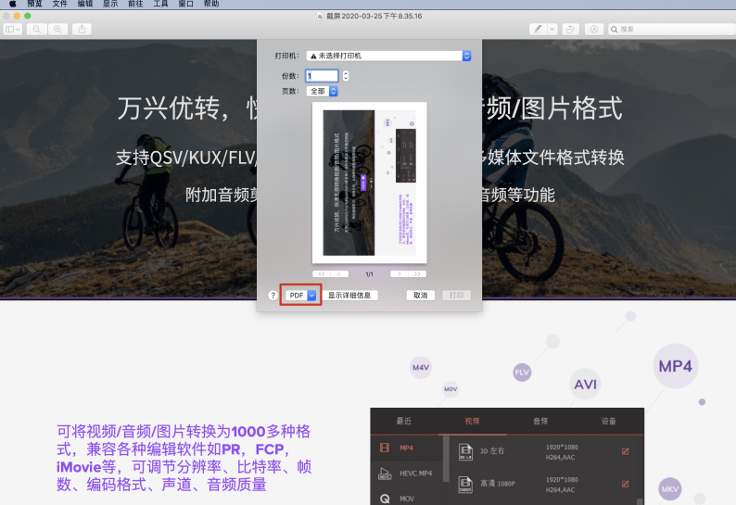Open the 打印机 printer dropdown
The width and height of the screenshot is (736, 505).
(x=388, y=56)
